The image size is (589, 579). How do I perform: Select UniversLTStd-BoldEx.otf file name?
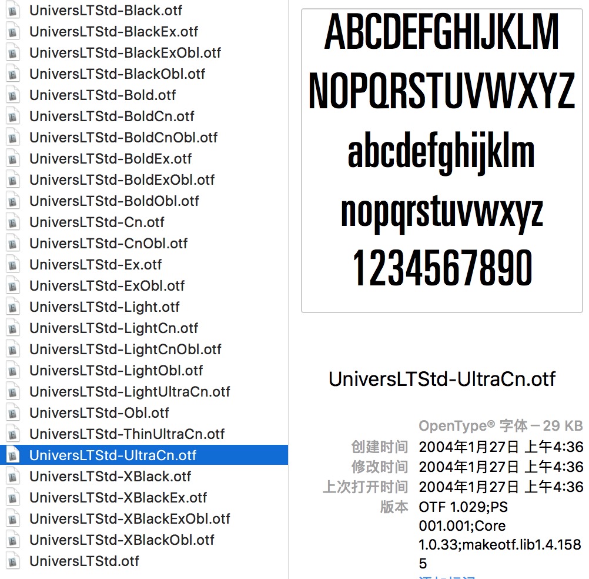[x=111, y=159]
